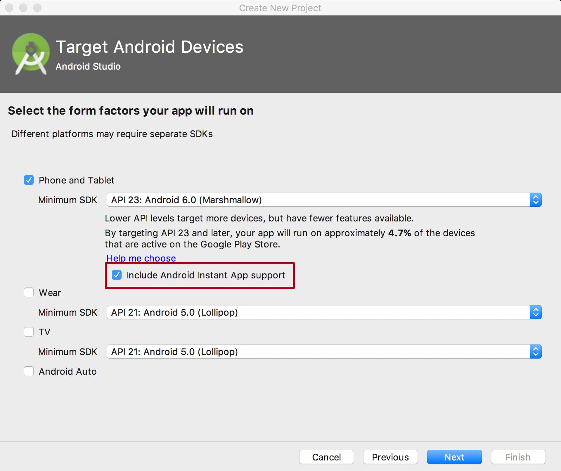
Task: Go back with the Previous button
Action: (x=391, y=457)
